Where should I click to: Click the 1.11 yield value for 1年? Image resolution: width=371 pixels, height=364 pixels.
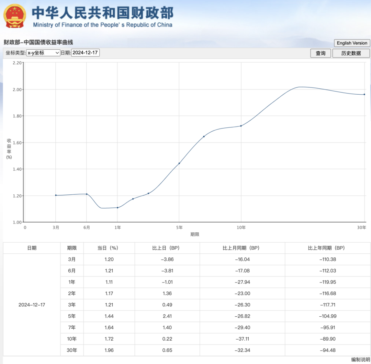coord(109,282)
